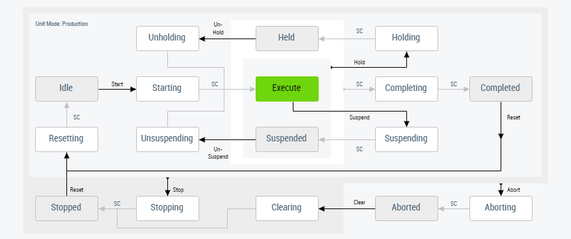Select the Resetting state box
Image resolution: width=571 pixels, height=239 pixels.
pyautogui.click(x=66, y=139)
